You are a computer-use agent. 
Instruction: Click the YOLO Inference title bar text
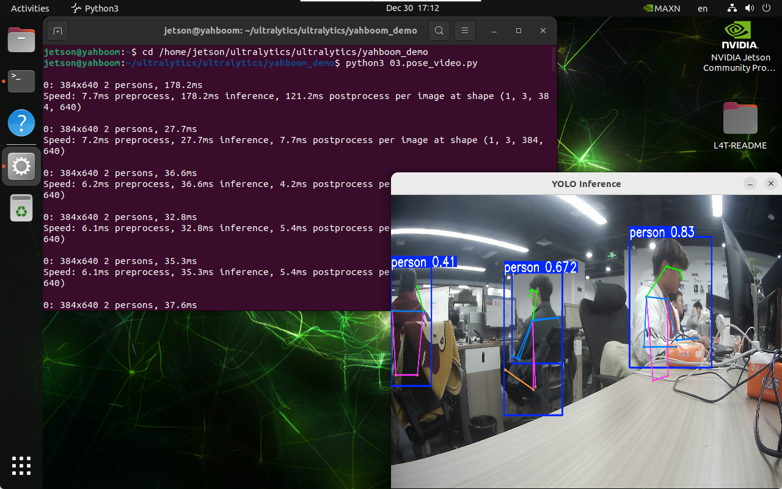(586, 183)
